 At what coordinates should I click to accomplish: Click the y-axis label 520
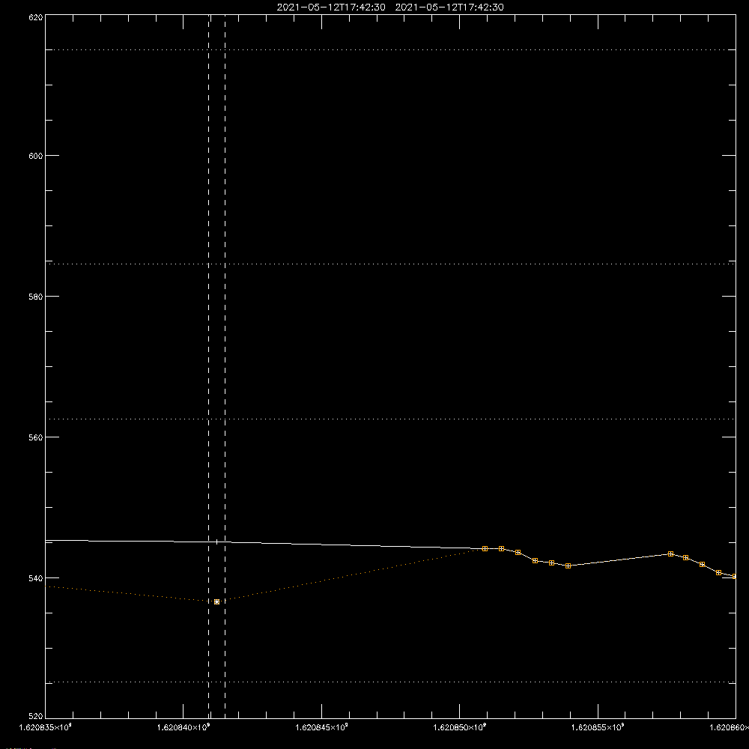tap(36, 716)
